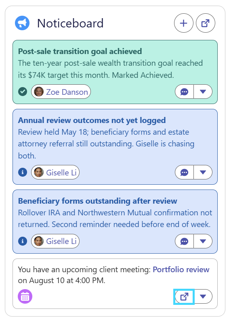
Task: Expand dropdown on Post-sale transition notice
Action: [x=203, y=92]
